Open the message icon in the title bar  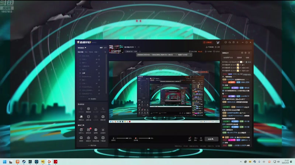pyautogui.click(x=226, y=43)
